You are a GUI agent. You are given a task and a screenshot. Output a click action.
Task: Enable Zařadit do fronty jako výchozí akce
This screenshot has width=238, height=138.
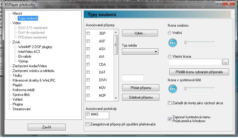pyautogui.click(x=170, y=103)
